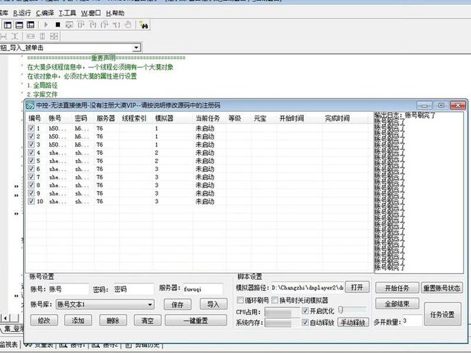
Task: Expand the second code fold marker in gutter
Action: click(x=16, y=196)
